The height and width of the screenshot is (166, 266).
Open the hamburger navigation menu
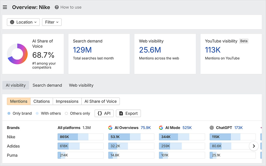click(x=5, y=7)
